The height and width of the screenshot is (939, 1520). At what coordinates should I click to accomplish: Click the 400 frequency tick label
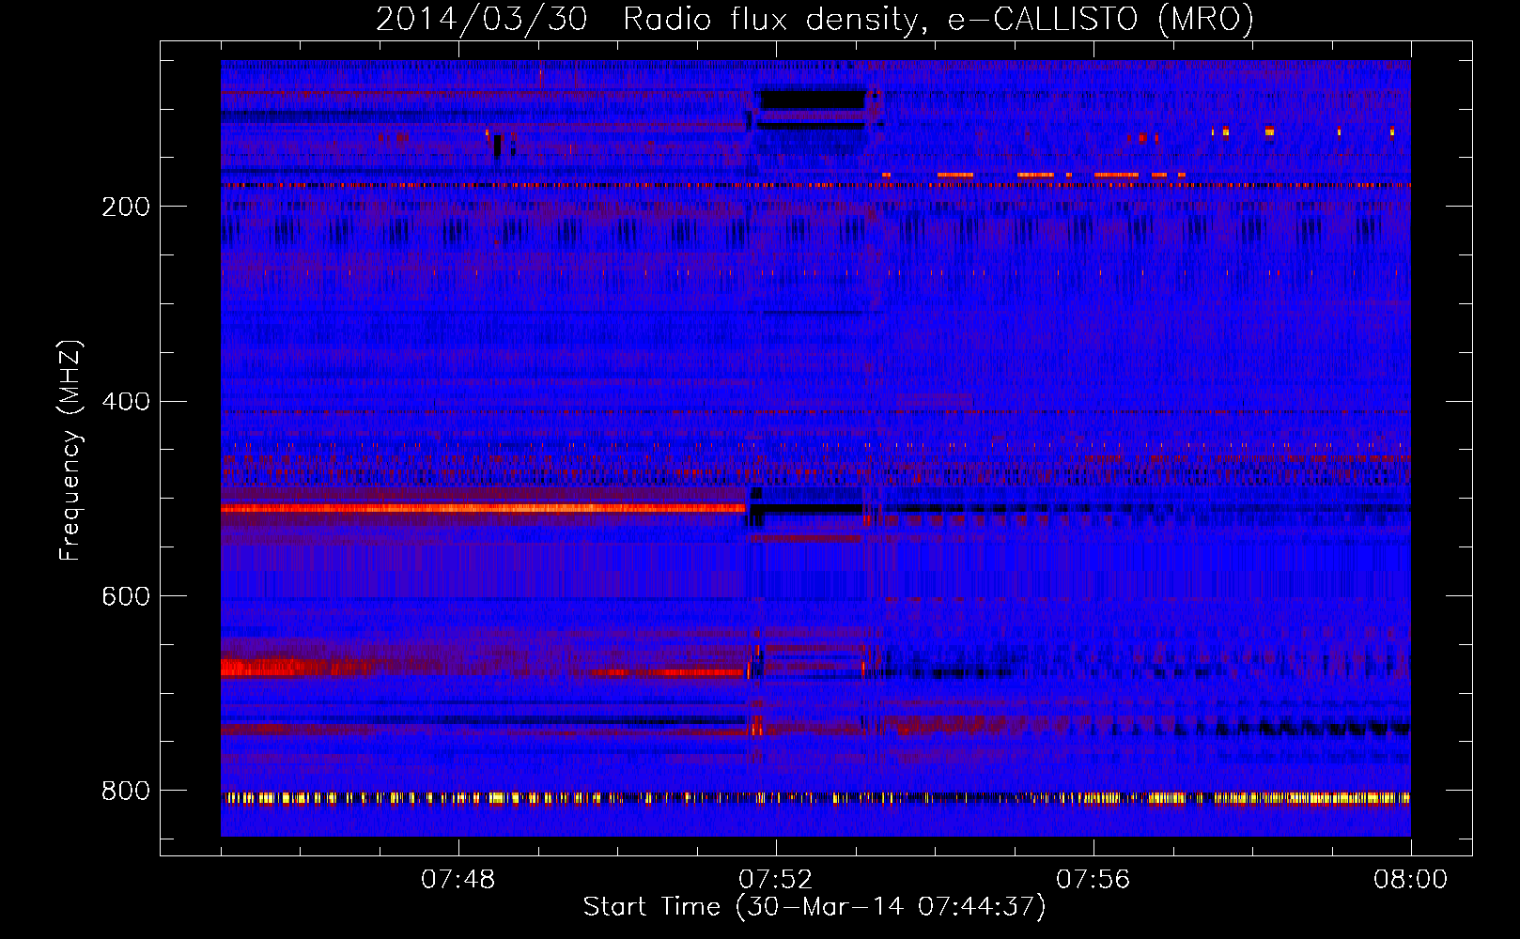(126, 401)
